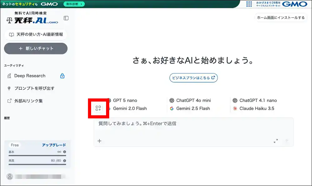Click the info icon beside 高度 usage
This screenshot has width=312, height=186.
pos(65,161)
